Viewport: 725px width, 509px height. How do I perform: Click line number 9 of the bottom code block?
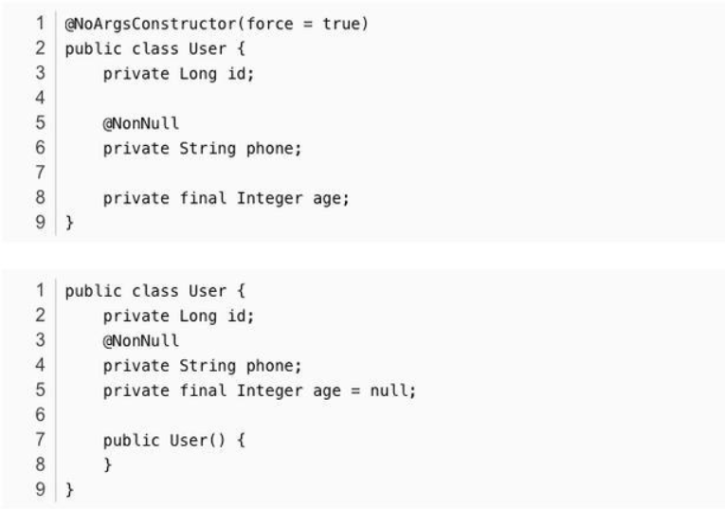43,489
